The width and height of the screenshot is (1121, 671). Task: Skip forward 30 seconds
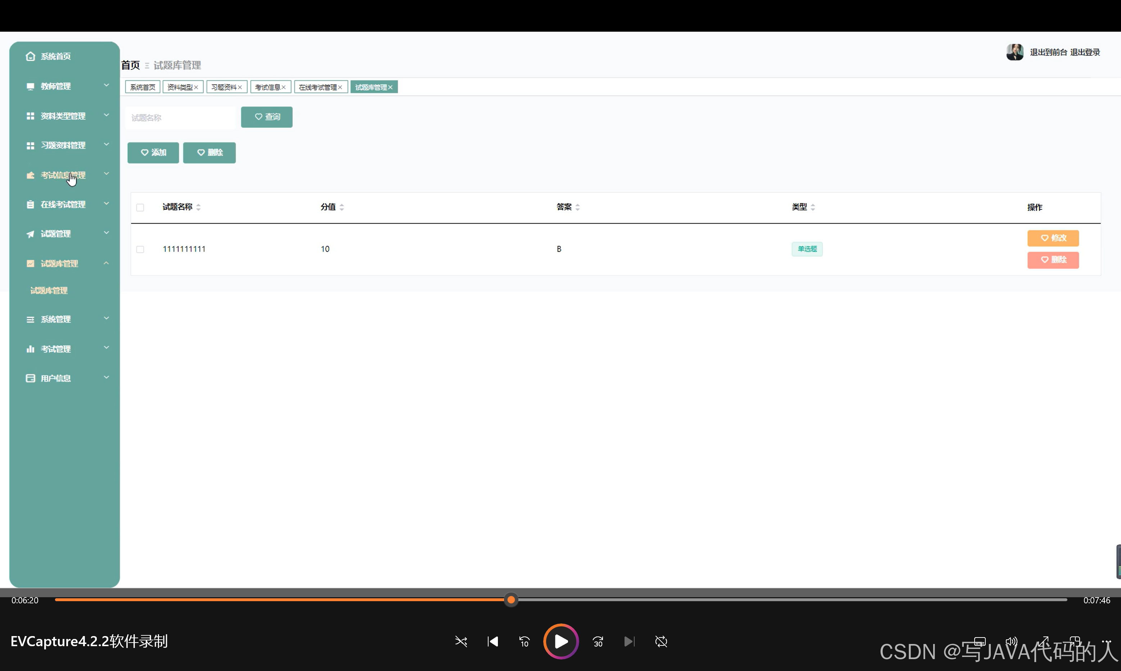[598, 641]
